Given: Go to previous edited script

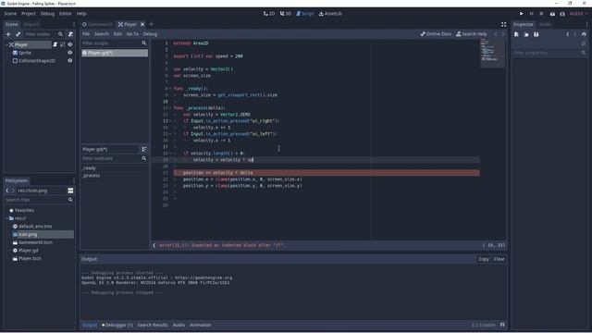Looking at the screenshot, I should (496, 34).
